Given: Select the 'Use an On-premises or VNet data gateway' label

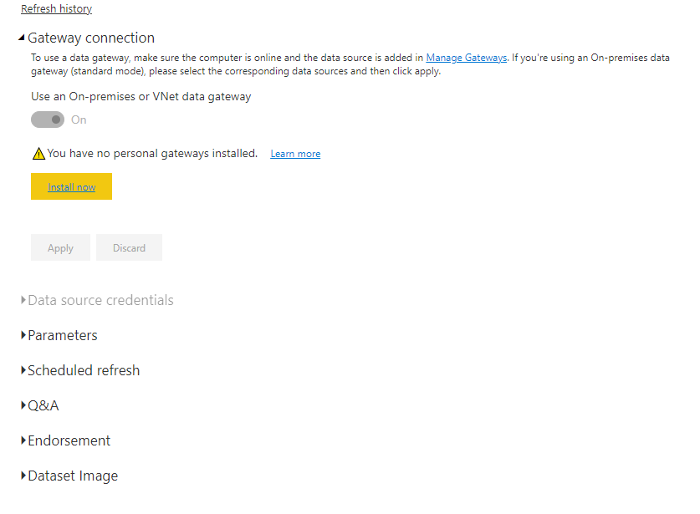Looking at the screenshot, I should point(141,97).
